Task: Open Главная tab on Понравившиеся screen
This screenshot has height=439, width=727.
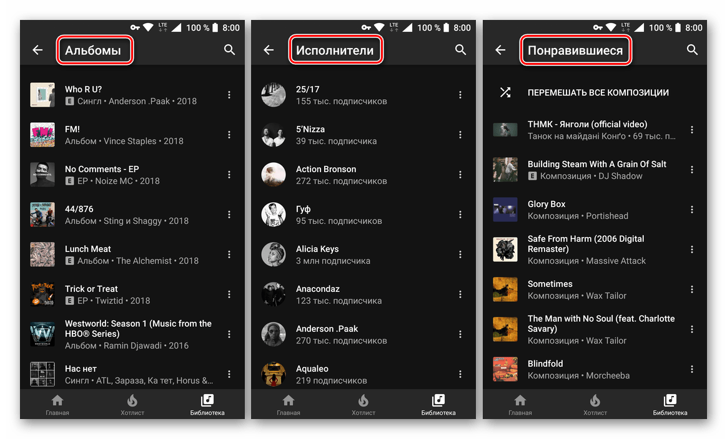Action: 520,405
